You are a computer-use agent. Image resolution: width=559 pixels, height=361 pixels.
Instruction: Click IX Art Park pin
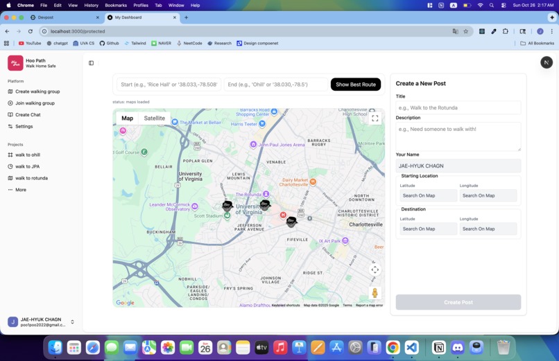click(x=345, y=240)
